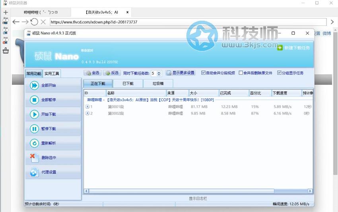Click the 81.17 MB size cell
The image size is (338, 212).
(199, 107)
